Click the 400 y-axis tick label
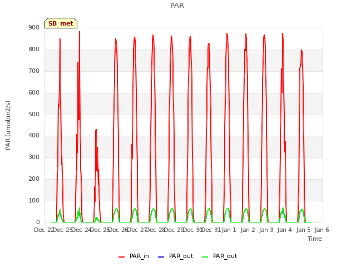This screenshot has width=356, height=267. coord(34,136)
